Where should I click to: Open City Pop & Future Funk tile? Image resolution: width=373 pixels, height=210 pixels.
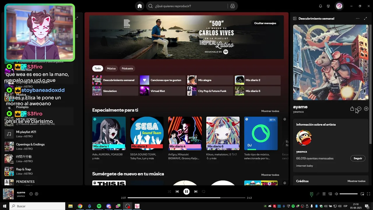pyautogui.click(x=210, y=91)
